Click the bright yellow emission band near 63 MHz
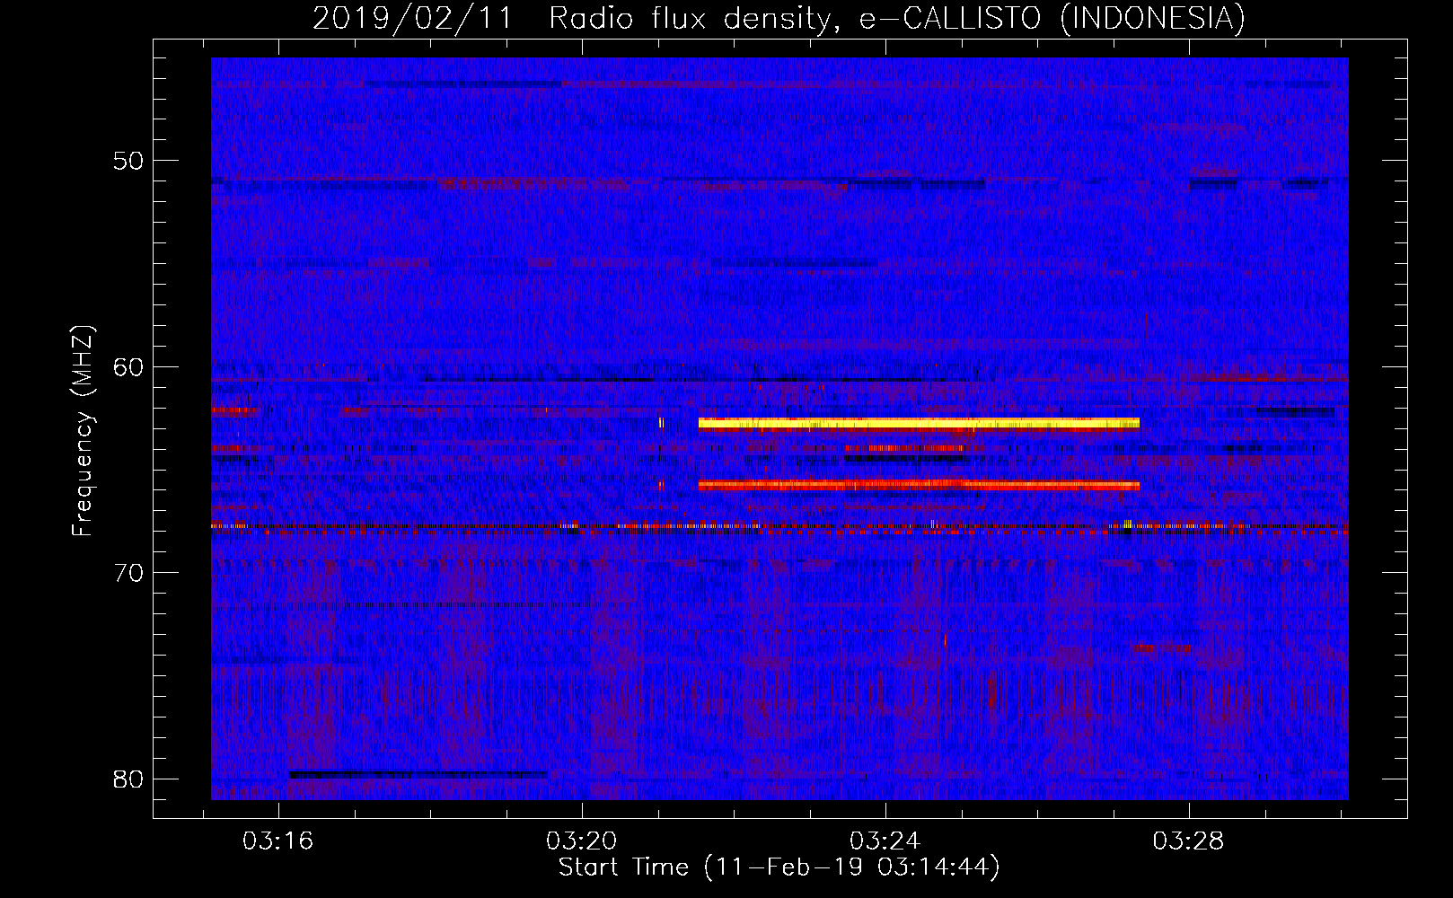Screen dimensions: 1453x898 point(919,423)
